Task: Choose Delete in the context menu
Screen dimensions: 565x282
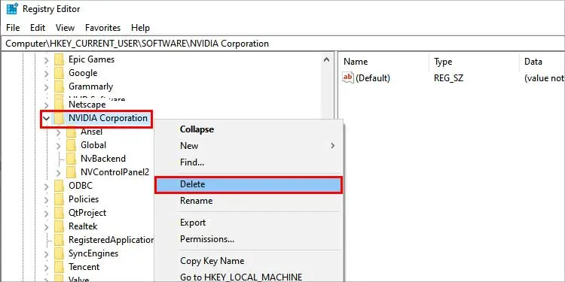Action: pos(249,184)
